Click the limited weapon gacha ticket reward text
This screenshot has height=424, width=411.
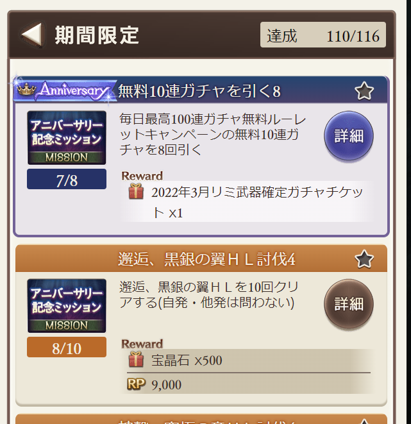pos(256,202)
